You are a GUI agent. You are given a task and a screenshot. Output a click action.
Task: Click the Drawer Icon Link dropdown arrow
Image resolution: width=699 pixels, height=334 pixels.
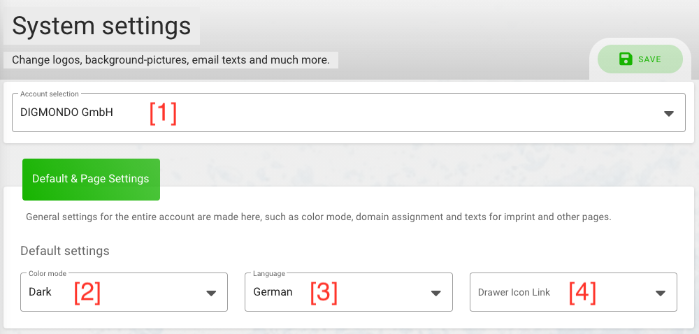click(x=661, y=293)
